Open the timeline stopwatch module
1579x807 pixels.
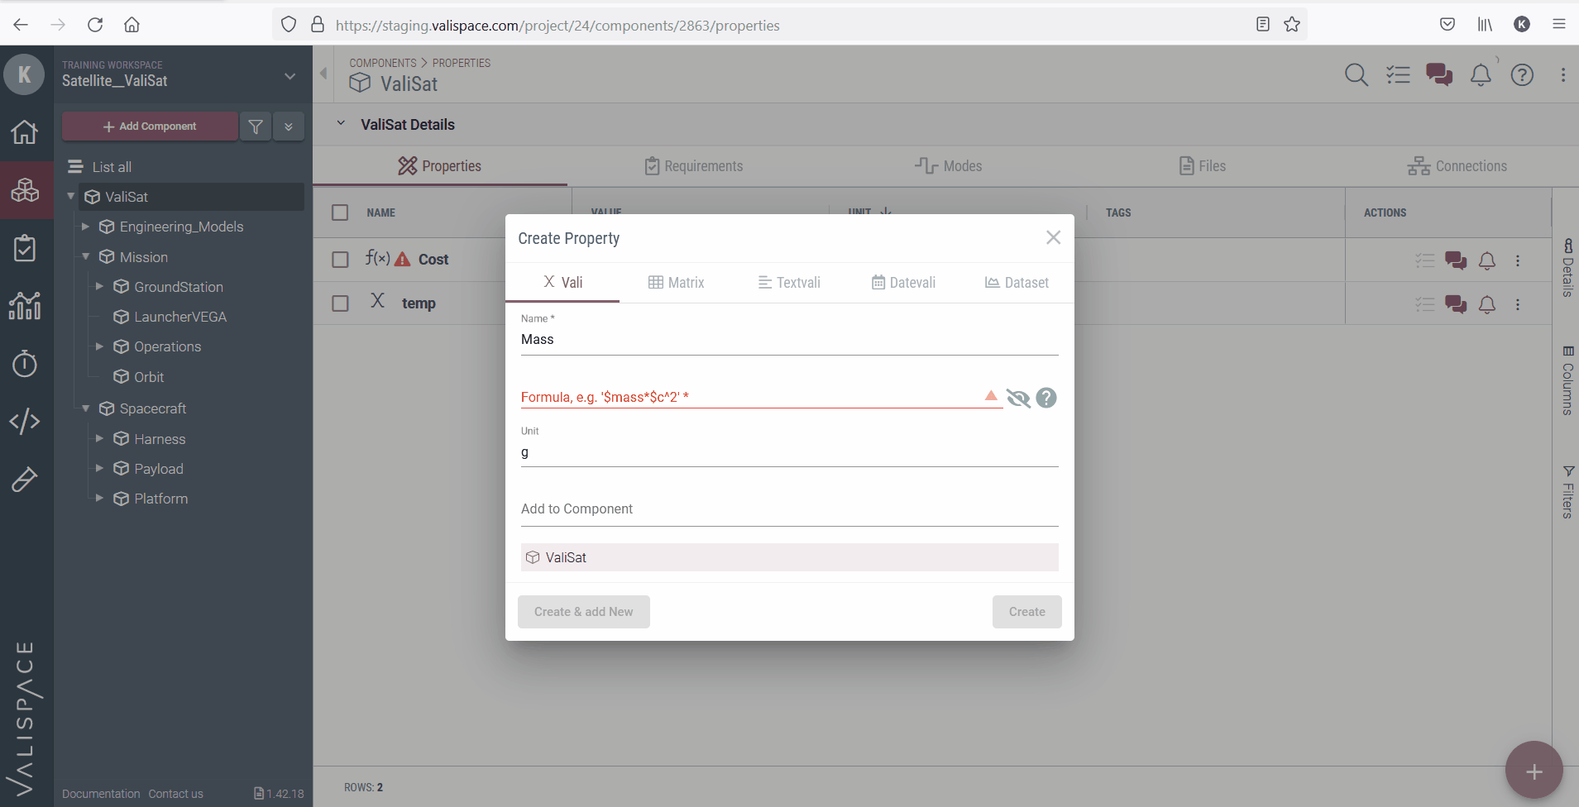[x=25, y=363]
